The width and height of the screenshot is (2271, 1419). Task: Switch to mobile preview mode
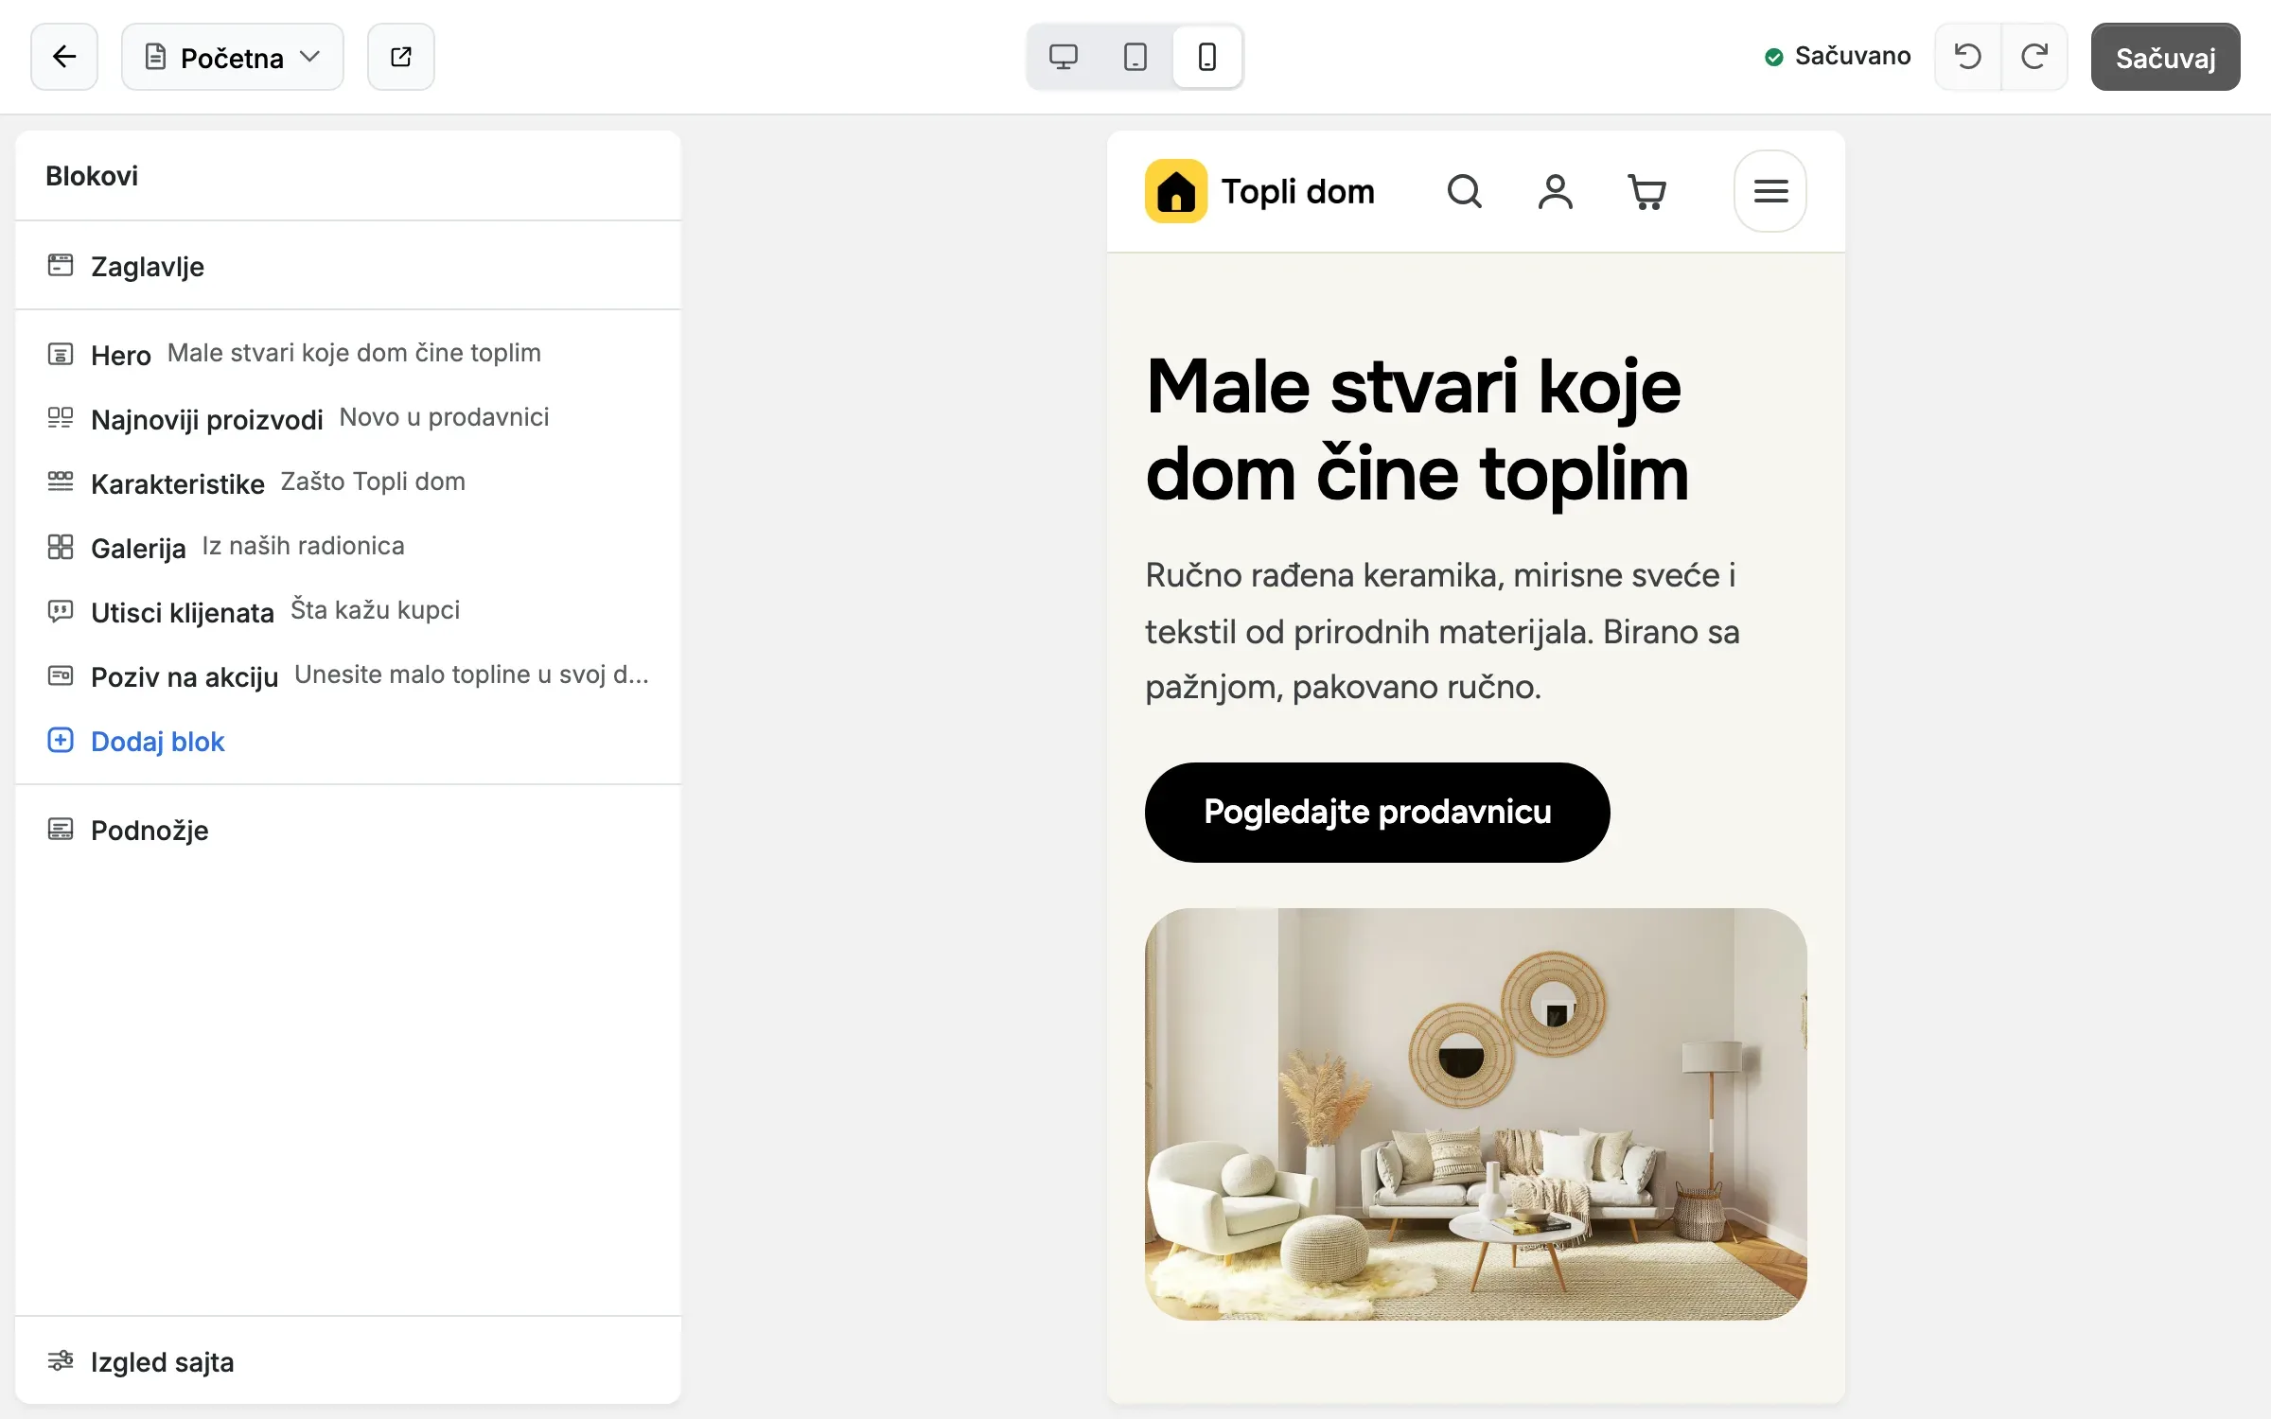1207,57
